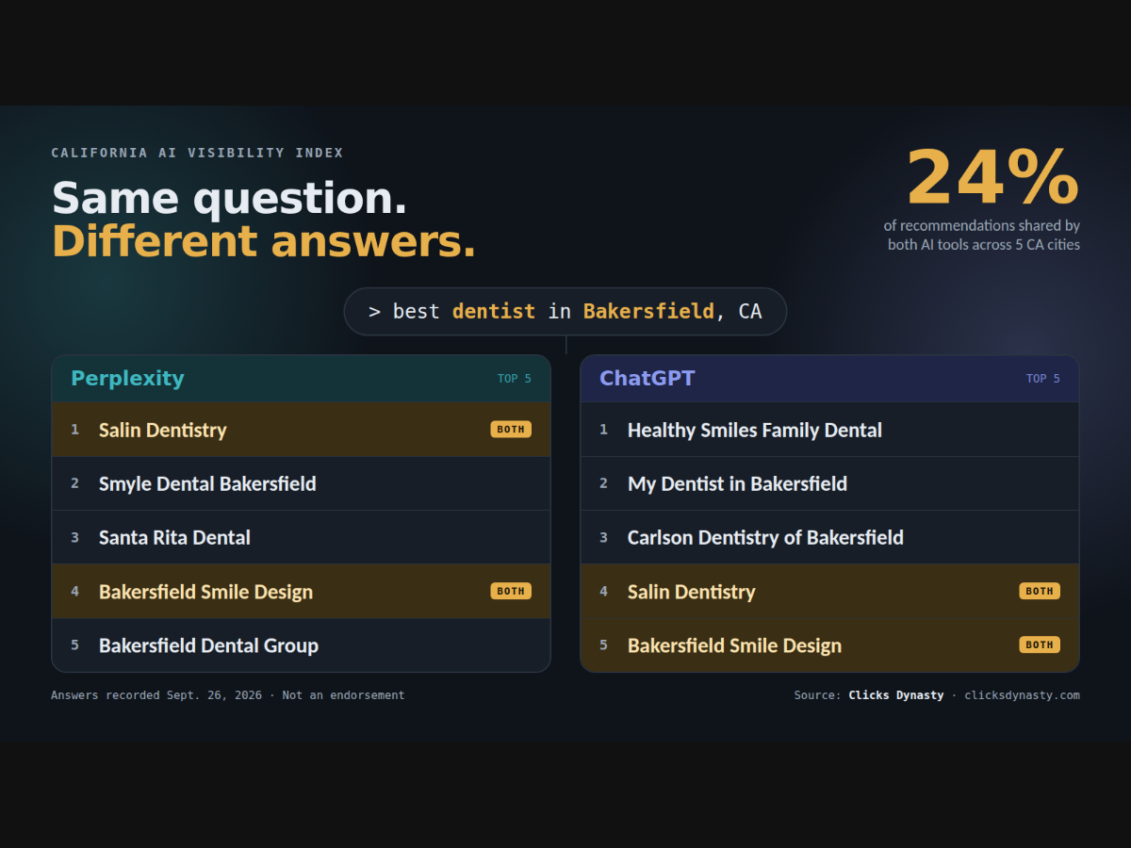Image resolution: width=1131 pixels, height=848 pixels.
Task: Select Salin Dentistry in the ChatGPT list
Action: [x=829, y=592]
